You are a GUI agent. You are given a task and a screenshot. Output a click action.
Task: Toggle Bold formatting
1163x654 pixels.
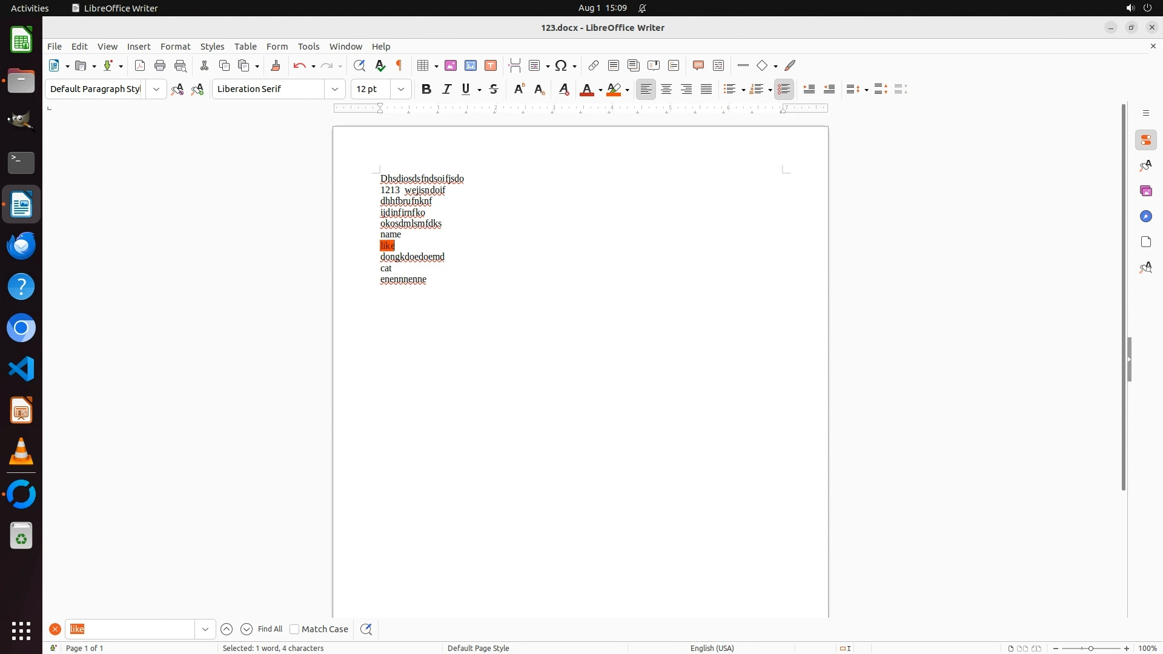tap(426, 89)
